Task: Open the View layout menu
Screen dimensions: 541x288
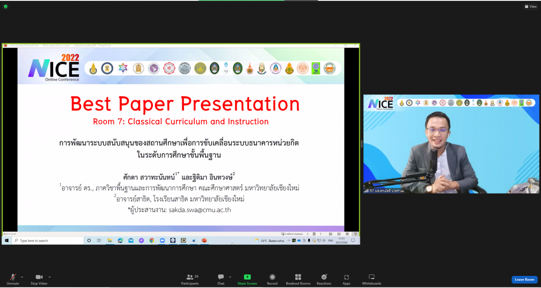Action: (x=530, y=7)
